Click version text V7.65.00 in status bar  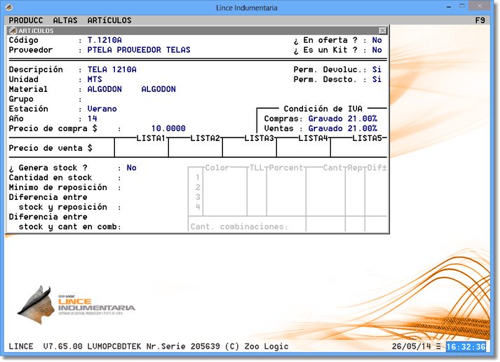[63, 347]
